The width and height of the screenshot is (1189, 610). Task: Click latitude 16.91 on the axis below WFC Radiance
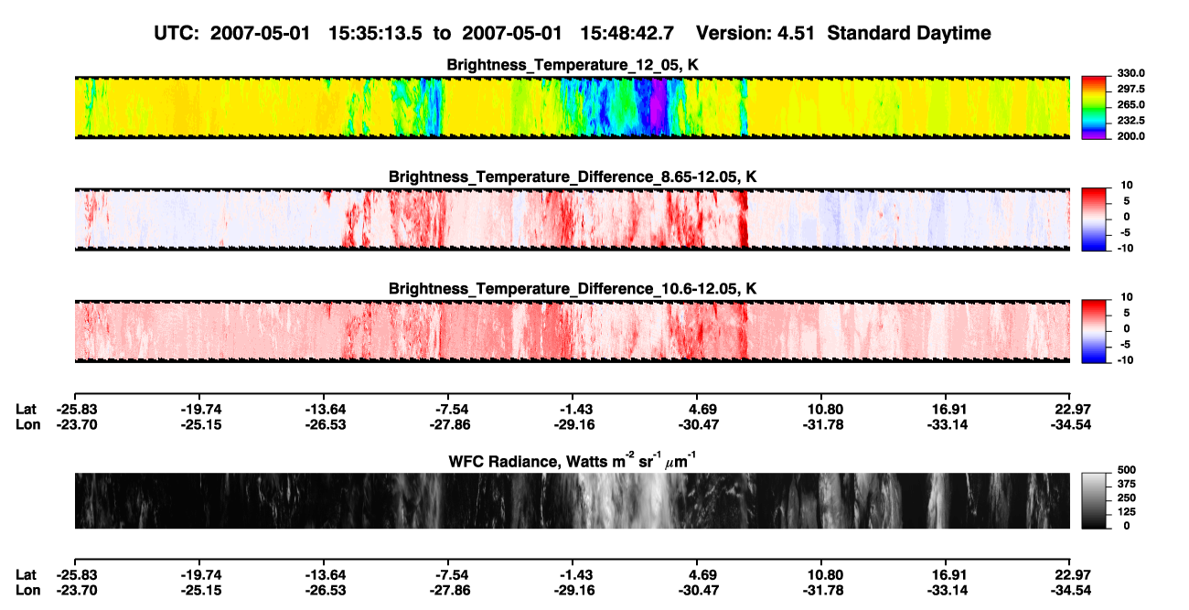pyautogui.click(x=945, y=574)
